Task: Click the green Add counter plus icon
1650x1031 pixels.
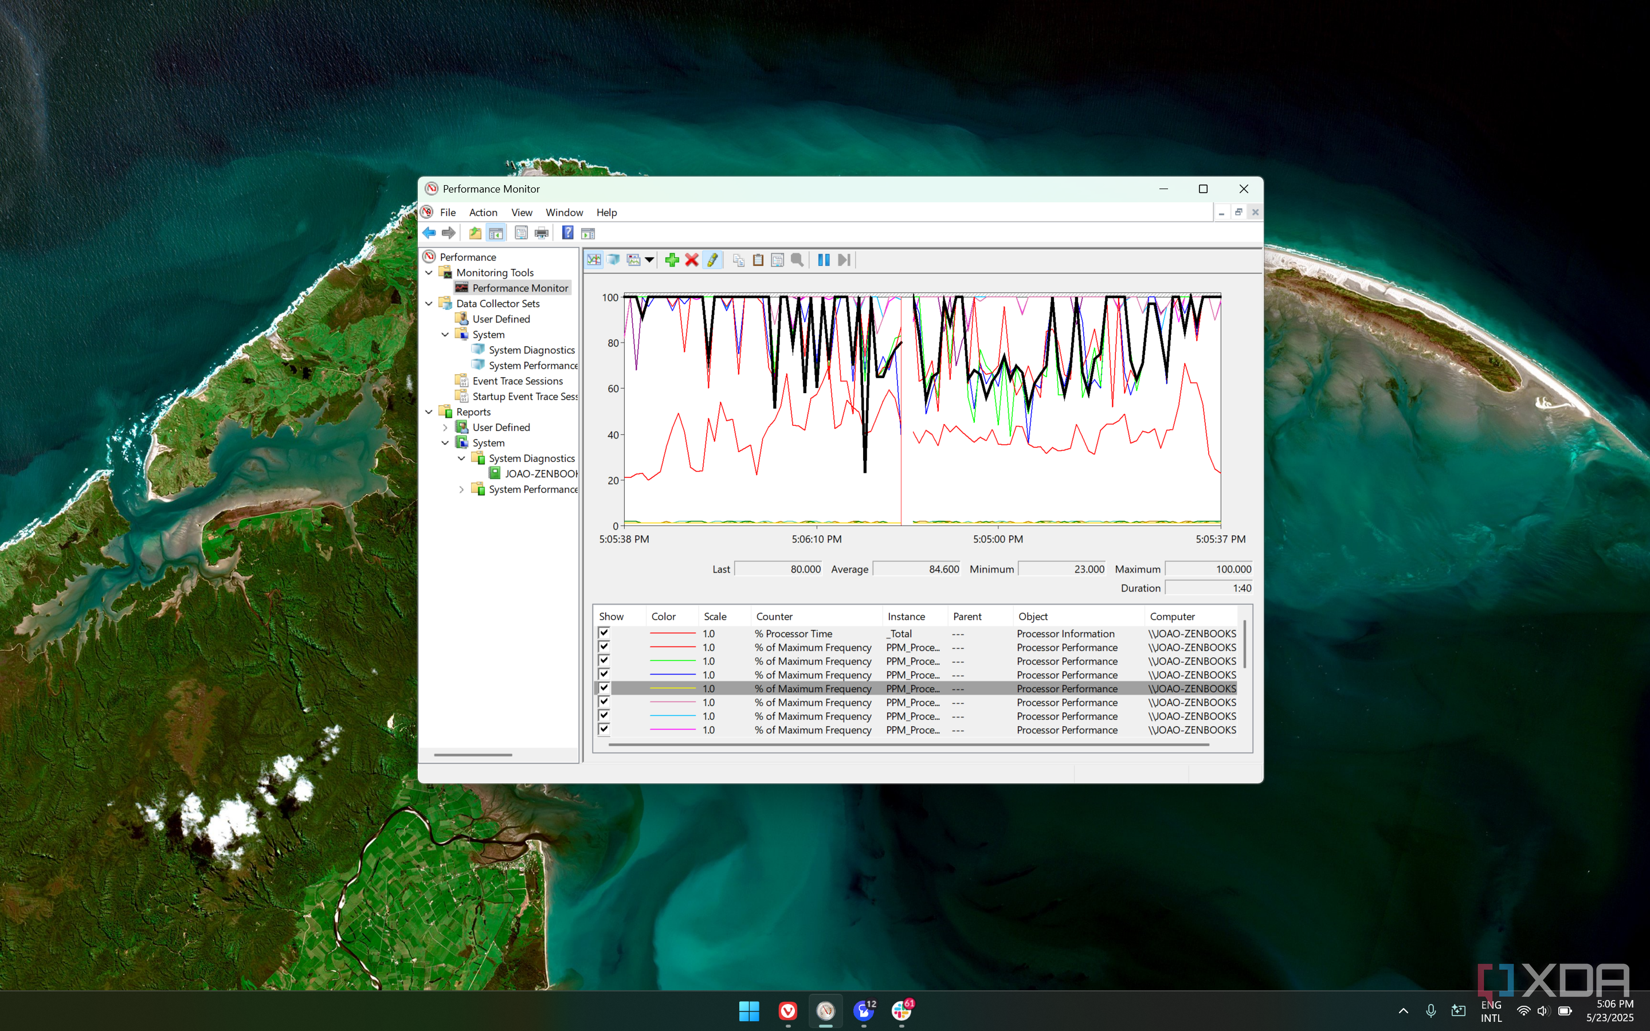Action: click(672, 260)
